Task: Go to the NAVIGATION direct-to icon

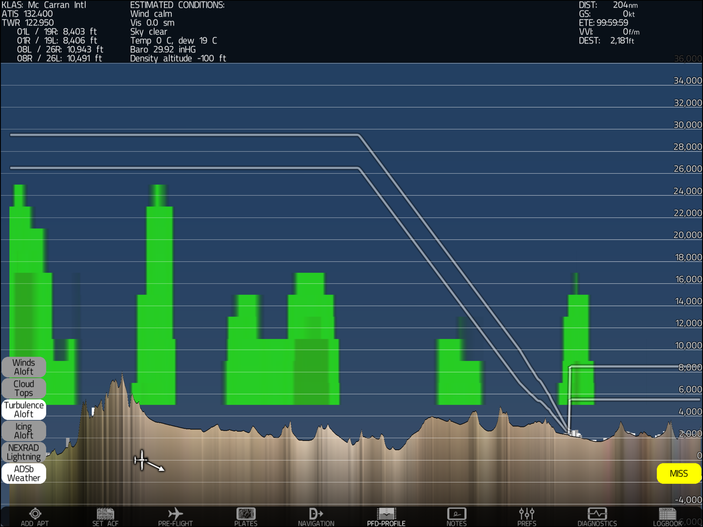Action: tap(316, 514)
